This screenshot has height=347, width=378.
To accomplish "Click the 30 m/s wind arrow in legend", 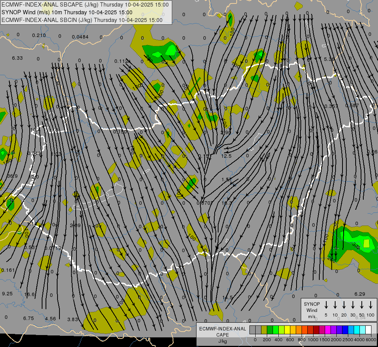I will coord(353,305).
